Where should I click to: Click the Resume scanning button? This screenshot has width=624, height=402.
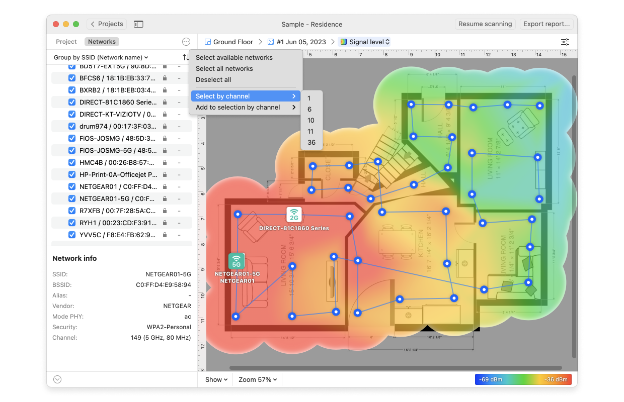click(x=485, y=24)
